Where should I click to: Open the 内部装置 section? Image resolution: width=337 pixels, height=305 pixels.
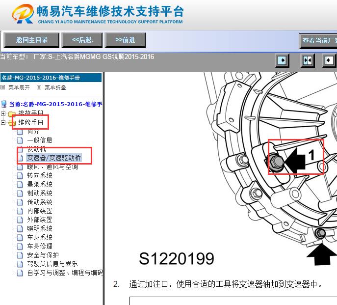pyautogui.click(x=40, y=211)
